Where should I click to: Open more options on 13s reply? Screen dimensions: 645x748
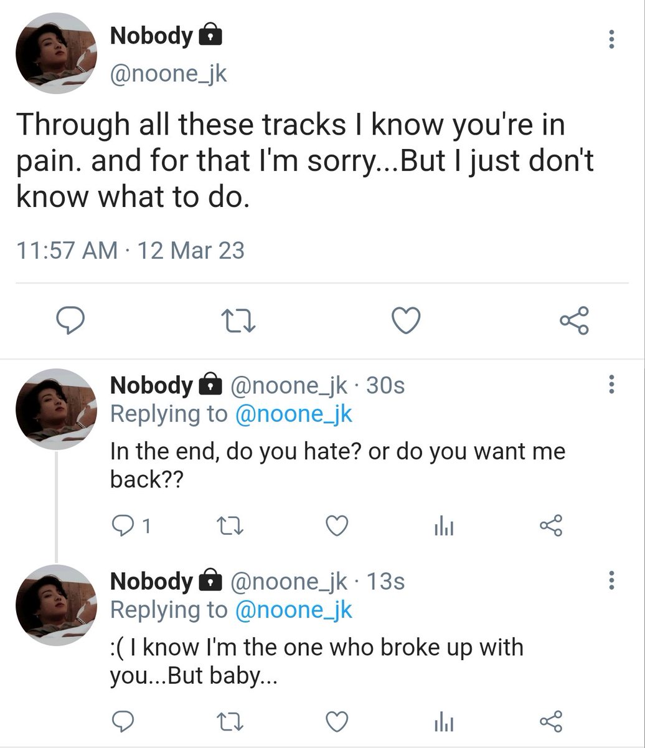tap(611, 581)
